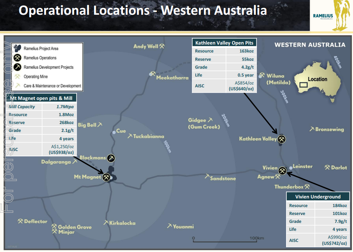Click the Agnew mine icon
353x252 pixels.
point(277,177)
